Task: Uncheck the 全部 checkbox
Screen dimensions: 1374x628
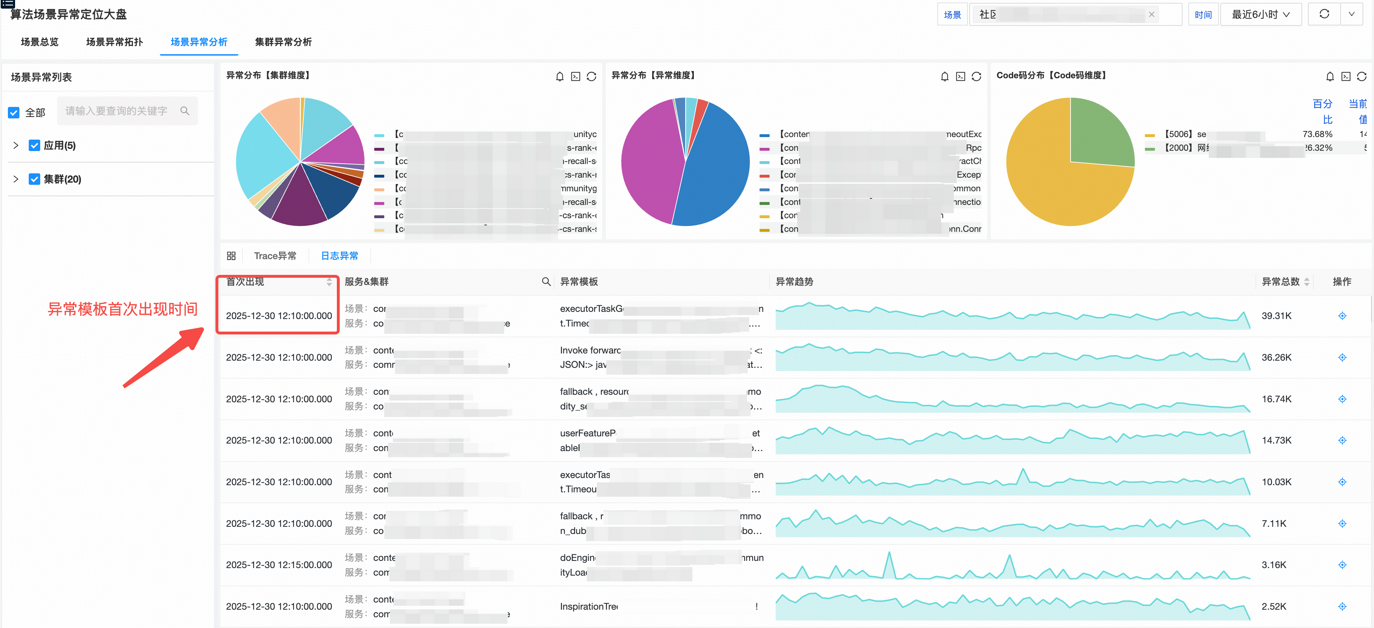Action: [14, 113]
